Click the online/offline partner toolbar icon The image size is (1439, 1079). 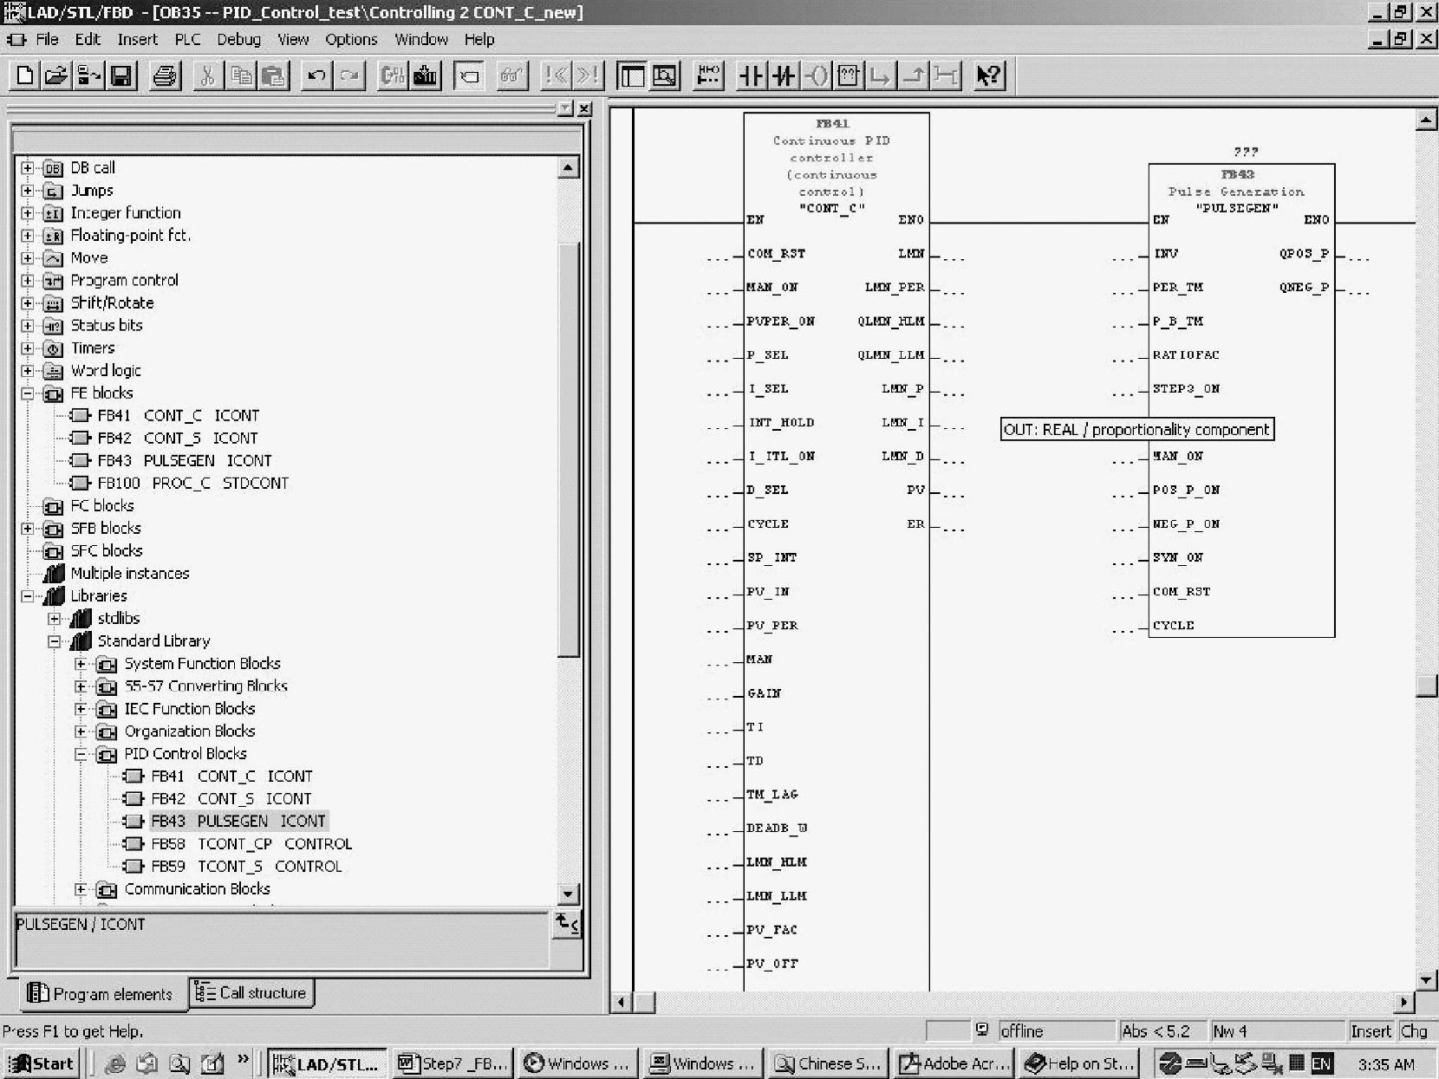(x=88, y=76)
